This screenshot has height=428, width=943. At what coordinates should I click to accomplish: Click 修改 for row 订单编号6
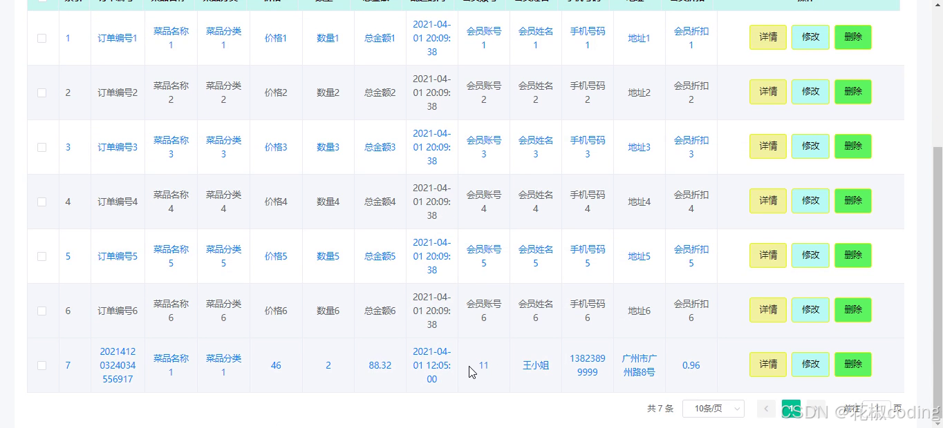click(x=810, y=310)
